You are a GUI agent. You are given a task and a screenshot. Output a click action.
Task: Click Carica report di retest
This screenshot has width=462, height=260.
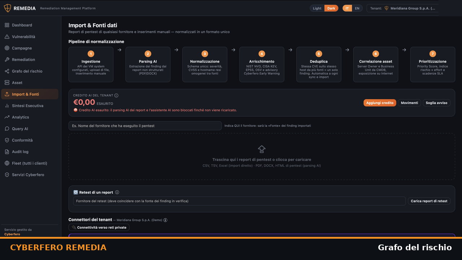click(x=429, y=201)
